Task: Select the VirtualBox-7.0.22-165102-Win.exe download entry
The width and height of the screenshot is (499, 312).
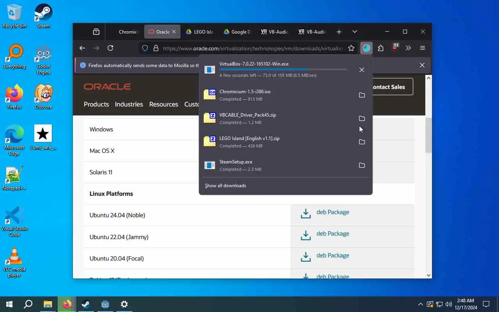Action: click(277, 69)
